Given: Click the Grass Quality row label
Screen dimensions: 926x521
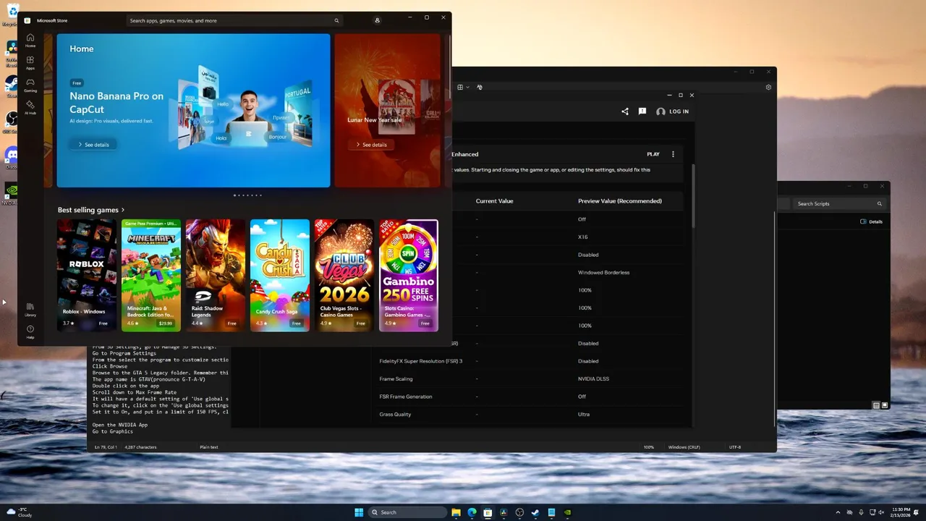Looking at the screenshot, I should point(395,415).
